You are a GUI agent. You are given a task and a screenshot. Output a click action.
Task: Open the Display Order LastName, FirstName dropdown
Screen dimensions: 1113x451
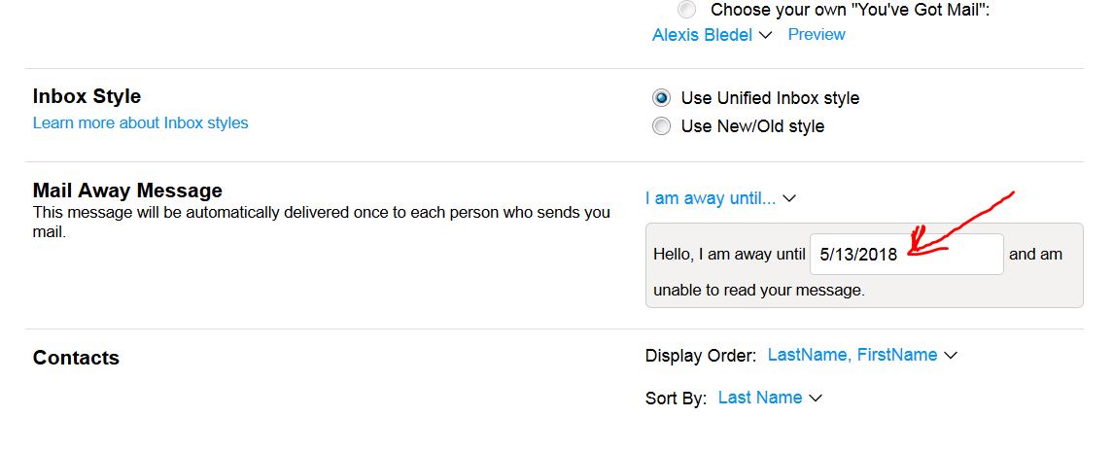pos(862,355)
